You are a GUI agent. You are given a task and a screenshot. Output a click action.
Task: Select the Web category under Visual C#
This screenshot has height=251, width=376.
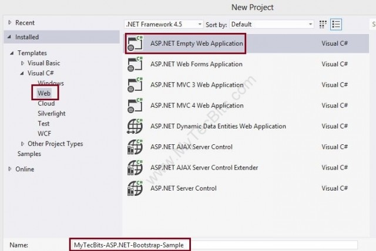(x=44, y=93)
